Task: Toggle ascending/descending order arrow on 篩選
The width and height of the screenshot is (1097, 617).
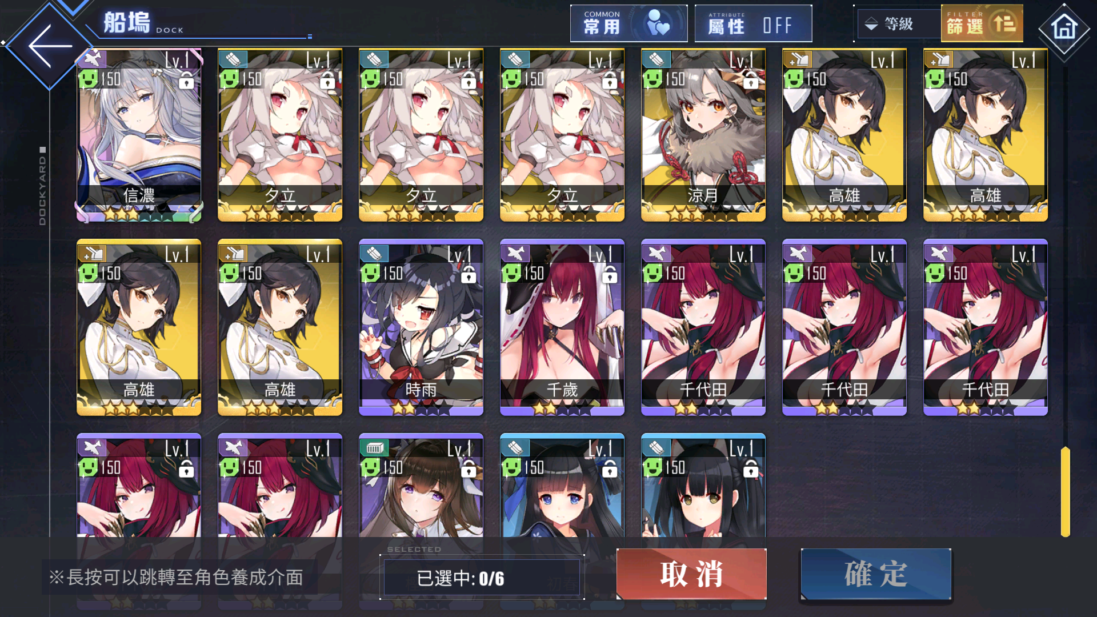Action: click(x=1004, y=24)
